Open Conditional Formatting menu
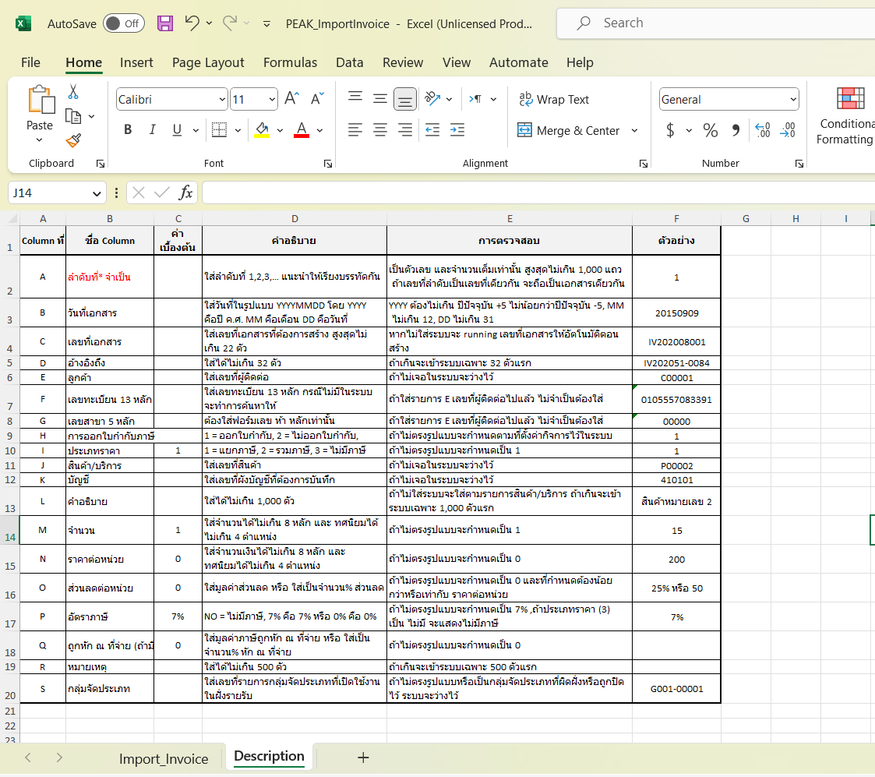This screenshot has height=777, width=875. [845, 116]
